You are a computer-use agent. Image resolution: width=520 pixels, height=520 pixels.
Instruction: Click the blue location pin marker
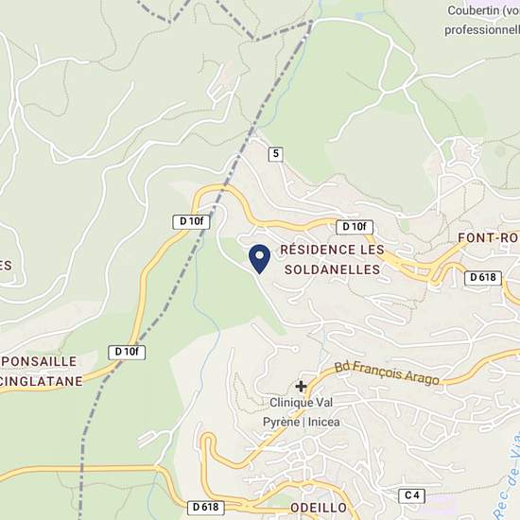click(x=259, y=259)
